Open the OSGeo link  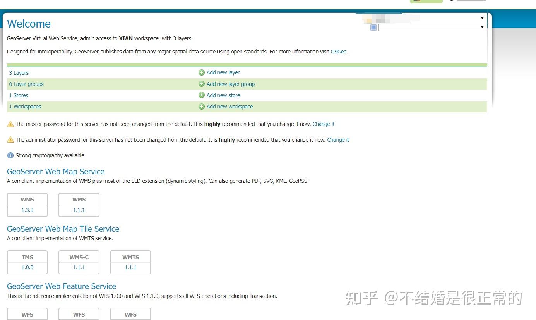[x=338, y=51]
